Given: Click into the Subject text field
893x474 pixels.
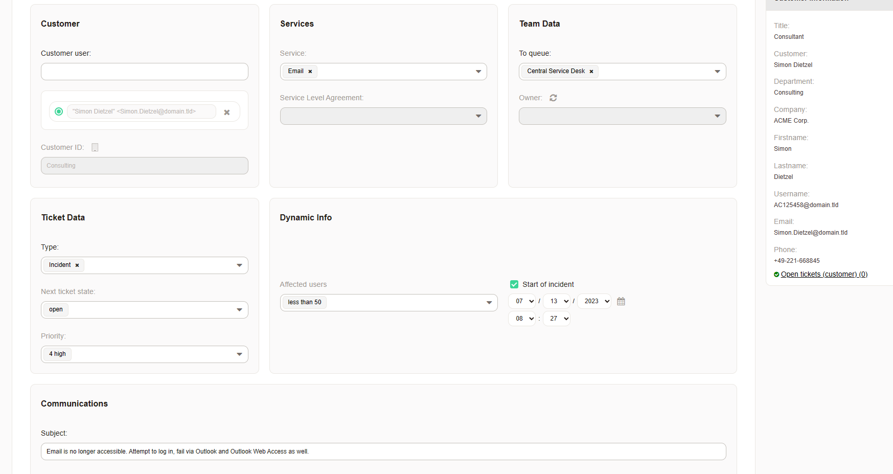Looking at the screenshot, I should click(x=383, y=452).
